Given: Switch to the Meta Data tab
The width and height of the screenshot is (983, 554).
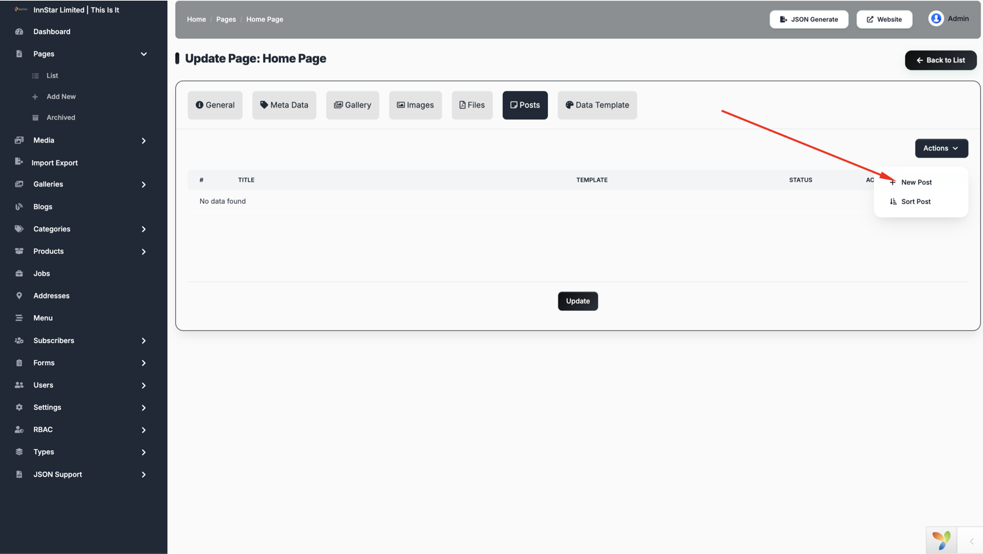Looking at the screenshot, I should 284,105.
